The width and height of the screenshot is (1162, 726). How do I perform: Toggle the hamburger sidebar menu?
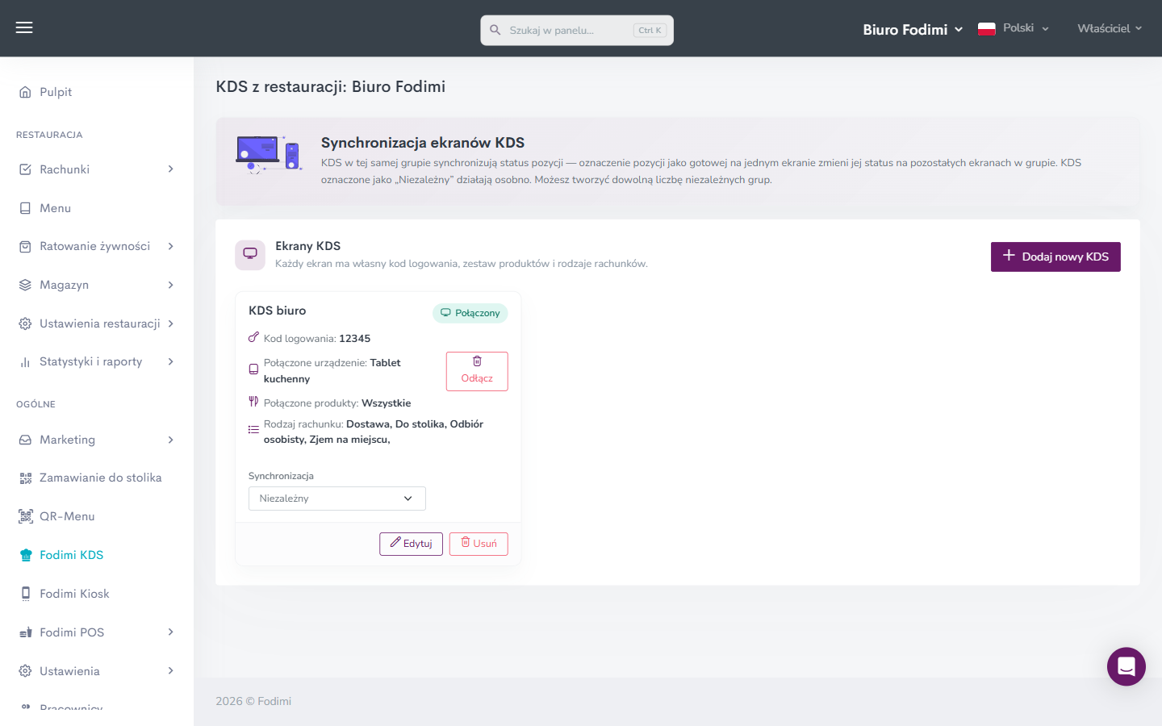click(x=24, y=28)
